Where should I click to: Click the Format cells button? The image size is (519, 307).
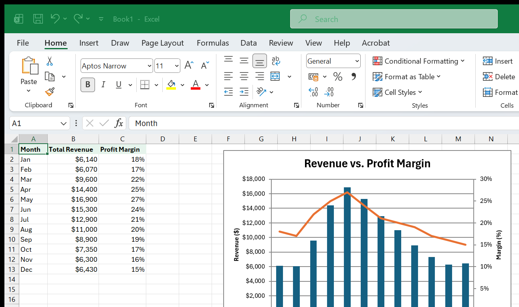[501, 92]
